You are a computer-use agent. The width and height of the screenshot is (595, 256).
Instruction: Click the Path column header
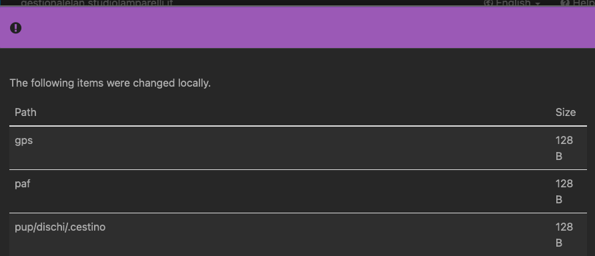[25, 112]
